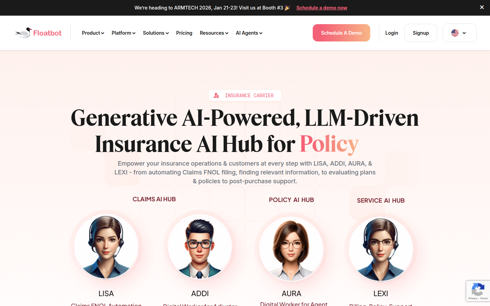Viewport: 490px width, 306px height.
Task: Click the Schedule A Demo button
Action: coord(341,33)
